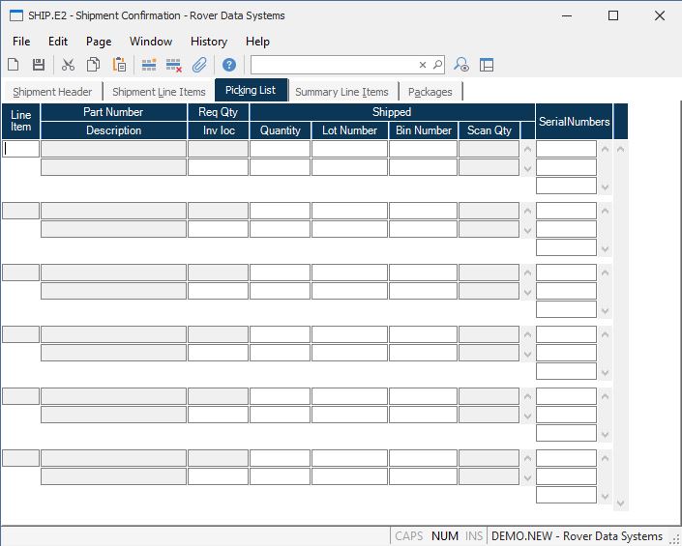Click the Cut scissors icon

coord(68,65)
